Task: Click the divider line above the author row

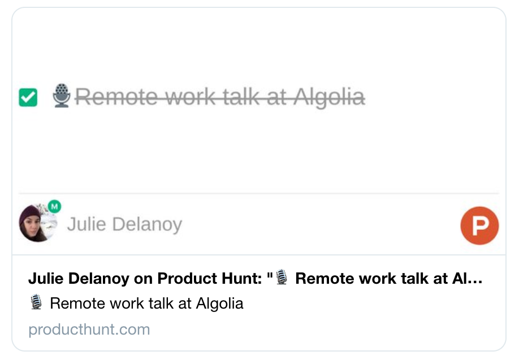Action: click(x=259, y=193)
